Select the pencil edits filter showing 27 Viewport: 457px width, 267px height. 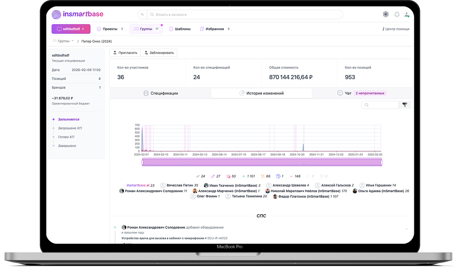(215, 176)
